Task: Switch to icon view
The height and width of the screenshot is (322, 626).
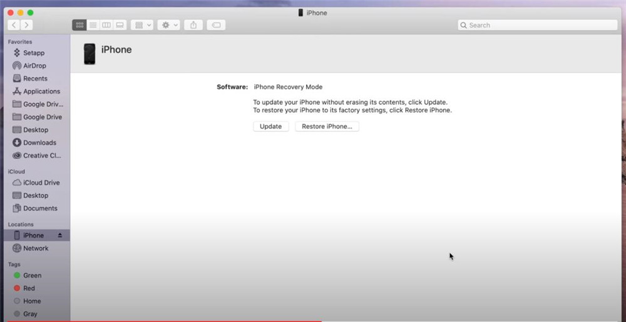Action: [80, 25]
